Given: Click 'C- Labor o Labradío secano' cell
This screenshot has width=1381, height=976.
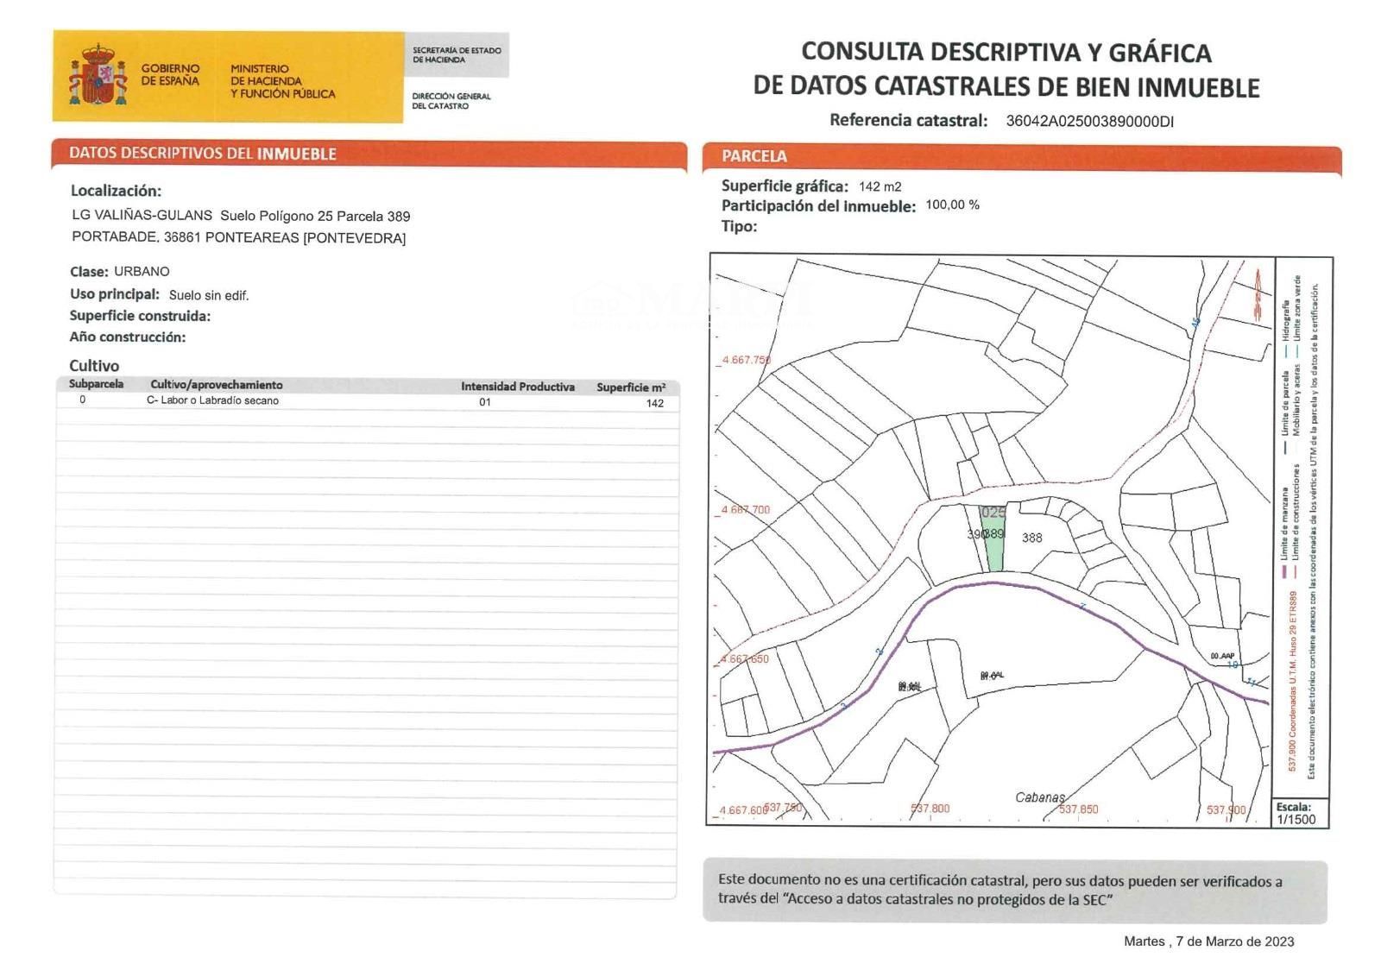Looking at the screenshot, I should point(213,401).
